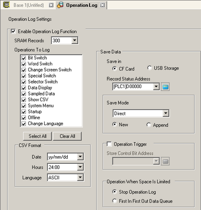This screenshot has width=201, height=210.
Task: Choose the Append save option
Action: tap(148, 125)
